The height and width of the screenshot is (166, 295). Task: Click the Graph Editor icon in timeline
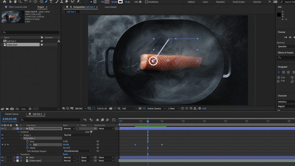(114, 120)
